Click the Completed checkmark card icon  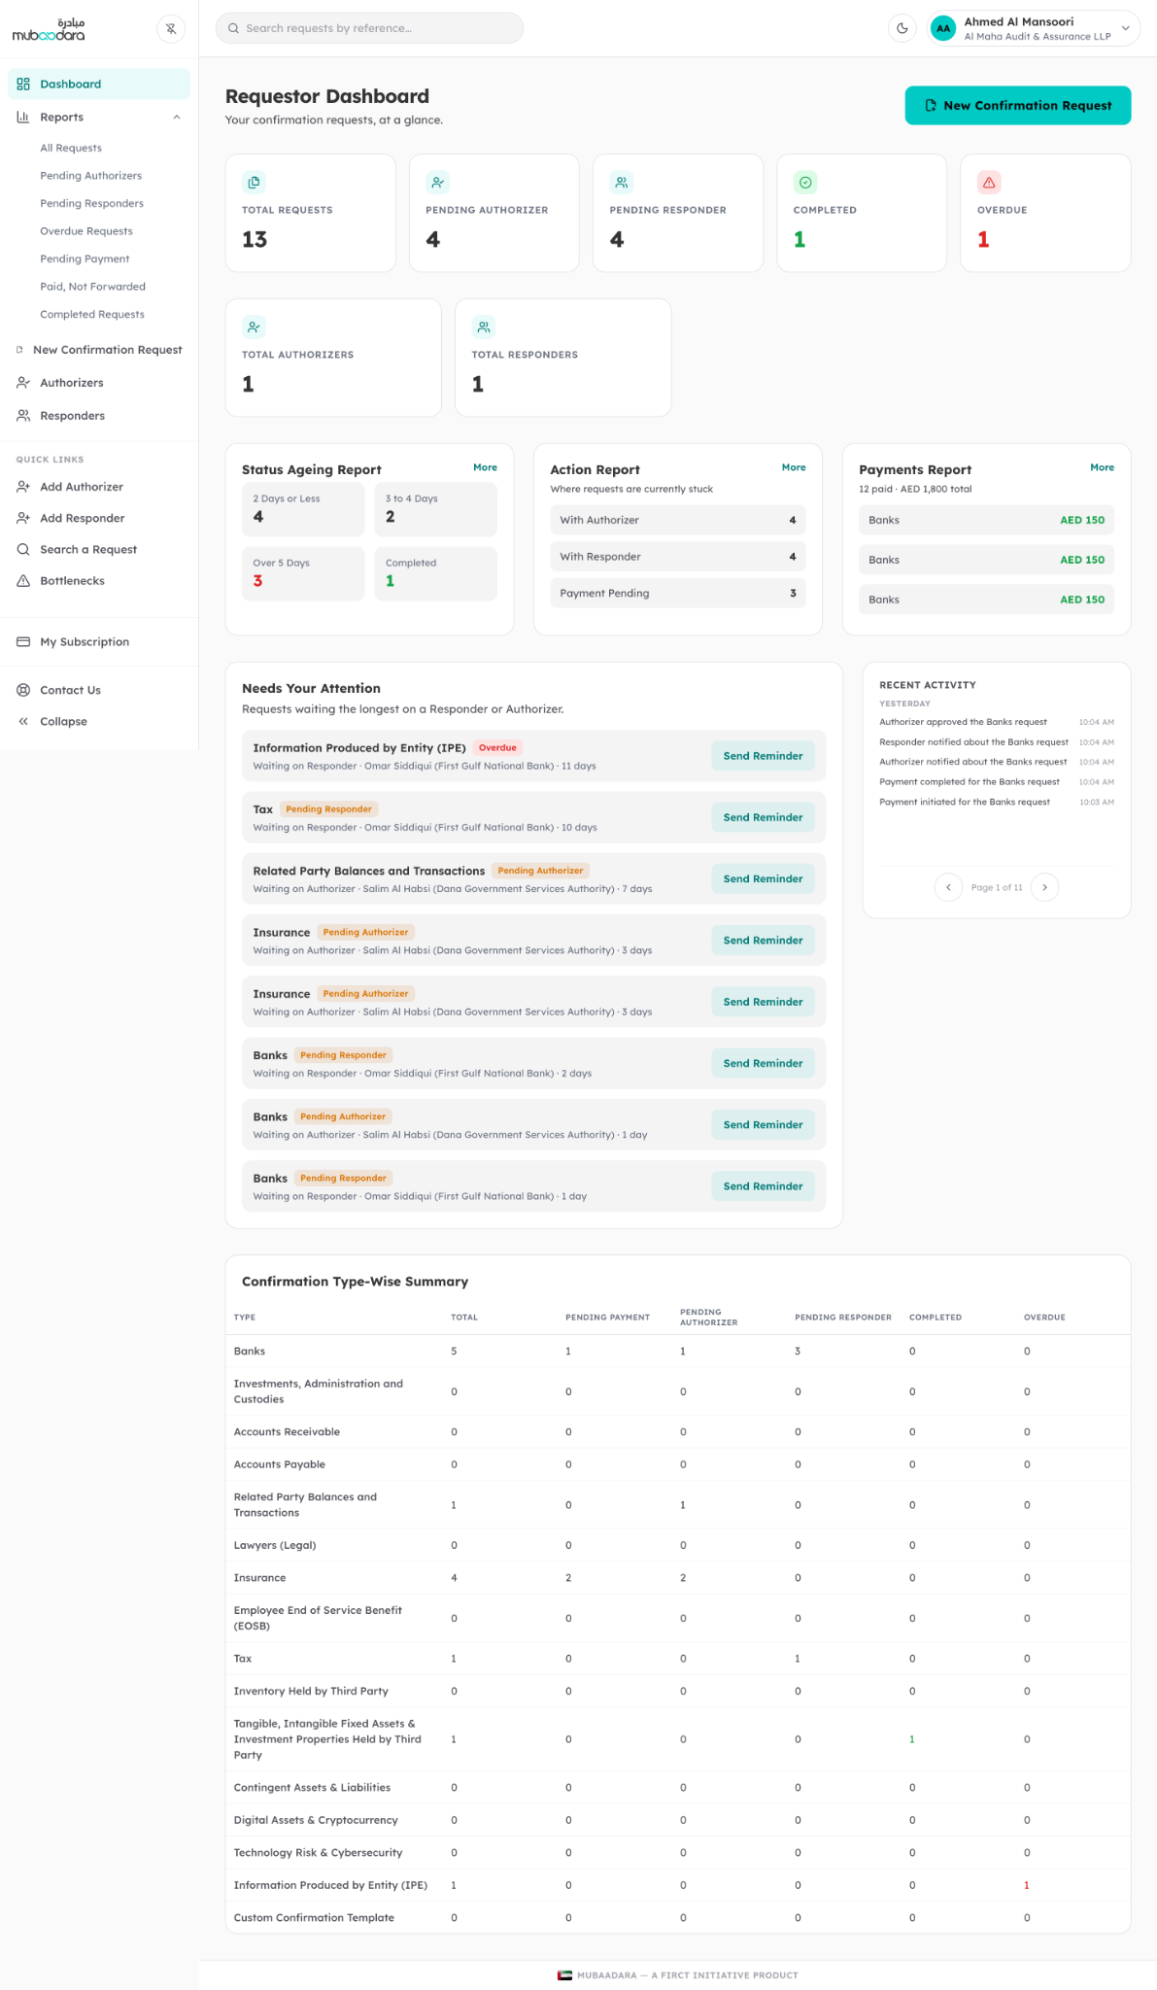(805, 182)
